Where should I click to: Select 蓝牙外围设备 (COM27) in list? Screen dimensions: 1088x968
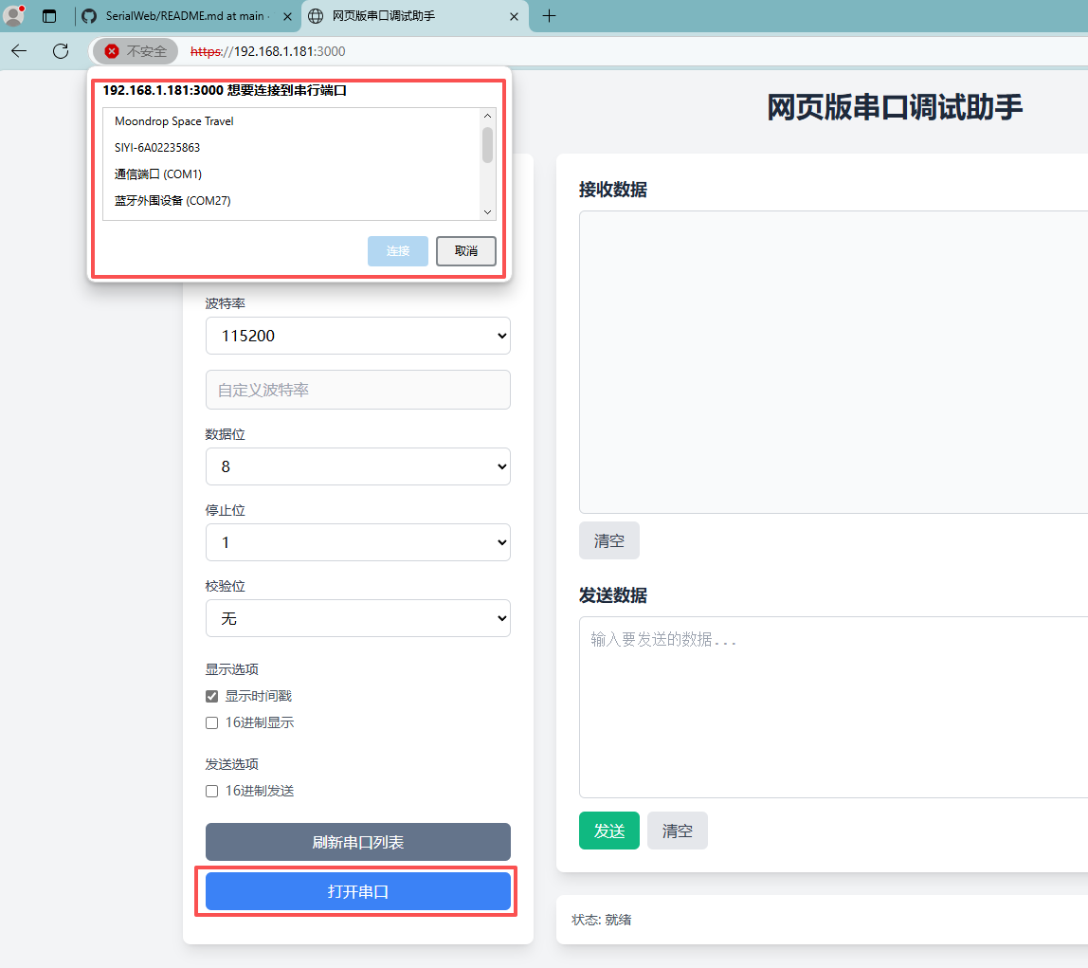pyautogui.click(x=291, y=201)
